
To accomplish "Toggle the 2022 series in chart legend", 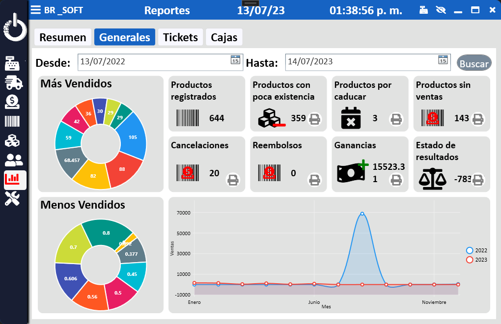I will pyautogui.click(x=470, y=250).
